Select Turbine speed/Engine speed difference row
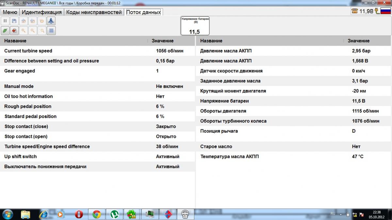The height and width of the screenshot is (220, 392). click(97, 147)
